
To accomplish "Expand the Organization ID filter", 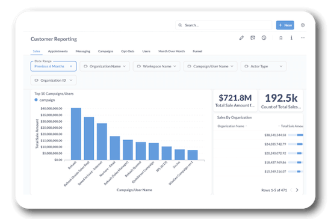I will (54, 81).
